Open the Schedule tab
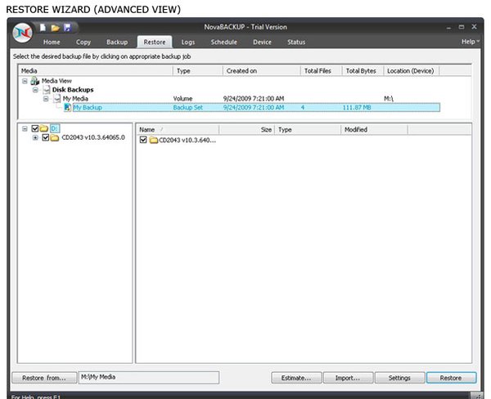This screenshot has width=491, height=399. (223, 42)
